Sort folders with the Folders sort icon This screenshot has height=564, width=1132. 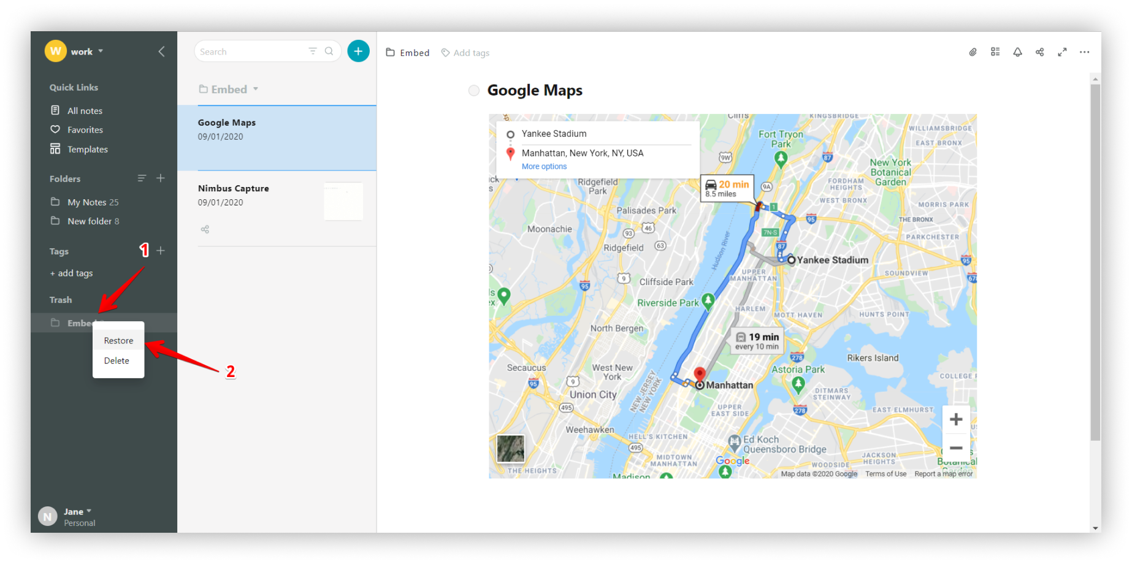coord(142,178)
